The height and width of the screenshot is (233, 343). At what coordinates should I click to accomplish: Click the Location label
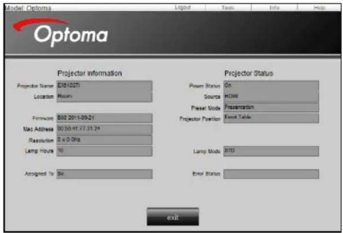(x=43, y=97)
